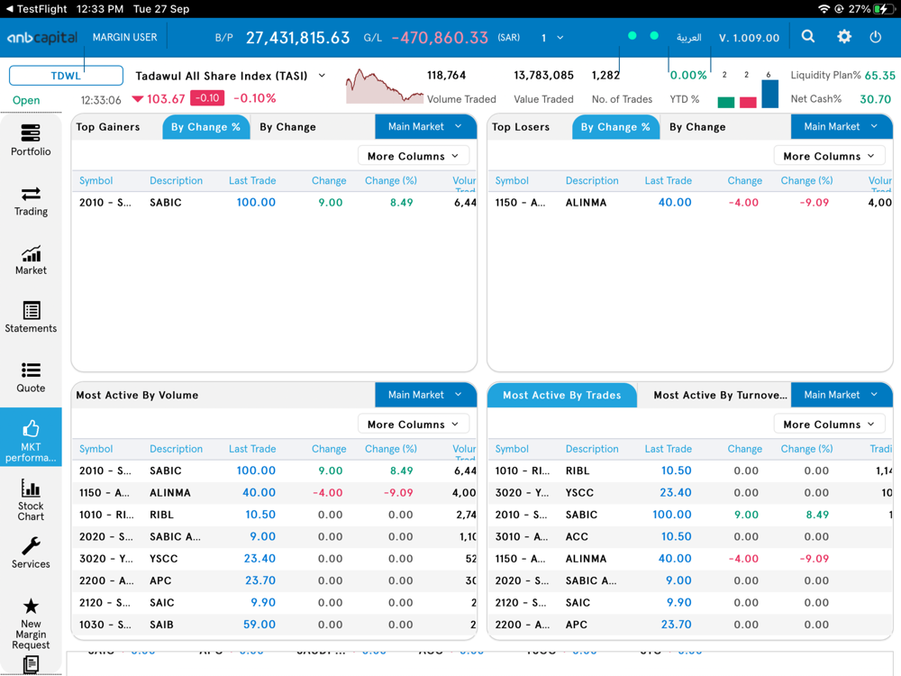Click the power logout icon
Screen dimensions: 901x676
point(875,37)
